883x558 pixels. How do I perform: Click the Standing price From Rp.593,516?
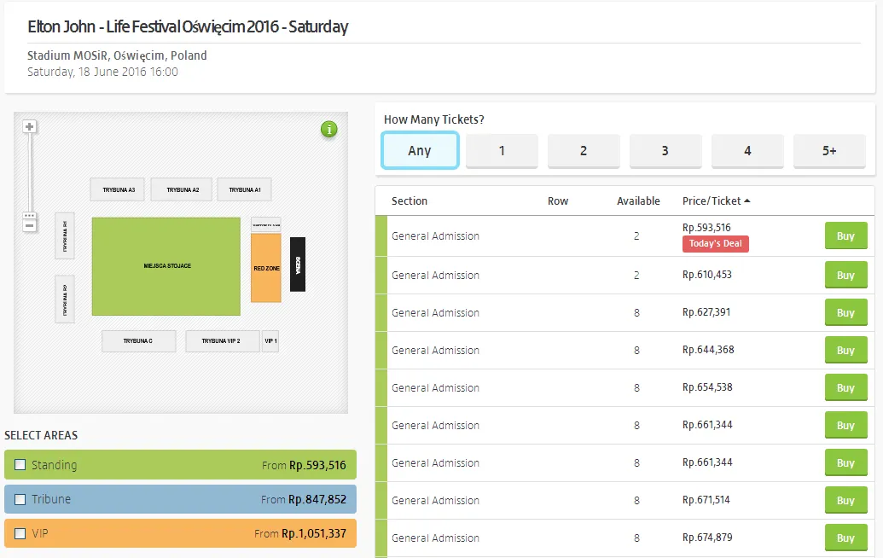click(304, 465)
